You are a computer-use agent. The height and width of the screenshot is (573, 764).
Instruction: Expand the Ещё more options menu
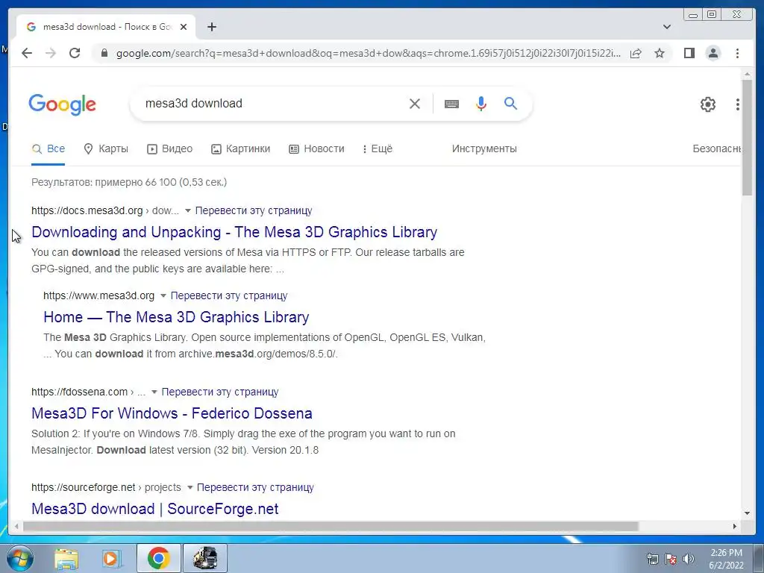click(378, 148)
